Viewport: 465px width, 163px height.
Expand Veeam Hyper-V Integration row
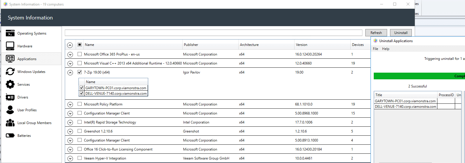click(x=70, y=158)
